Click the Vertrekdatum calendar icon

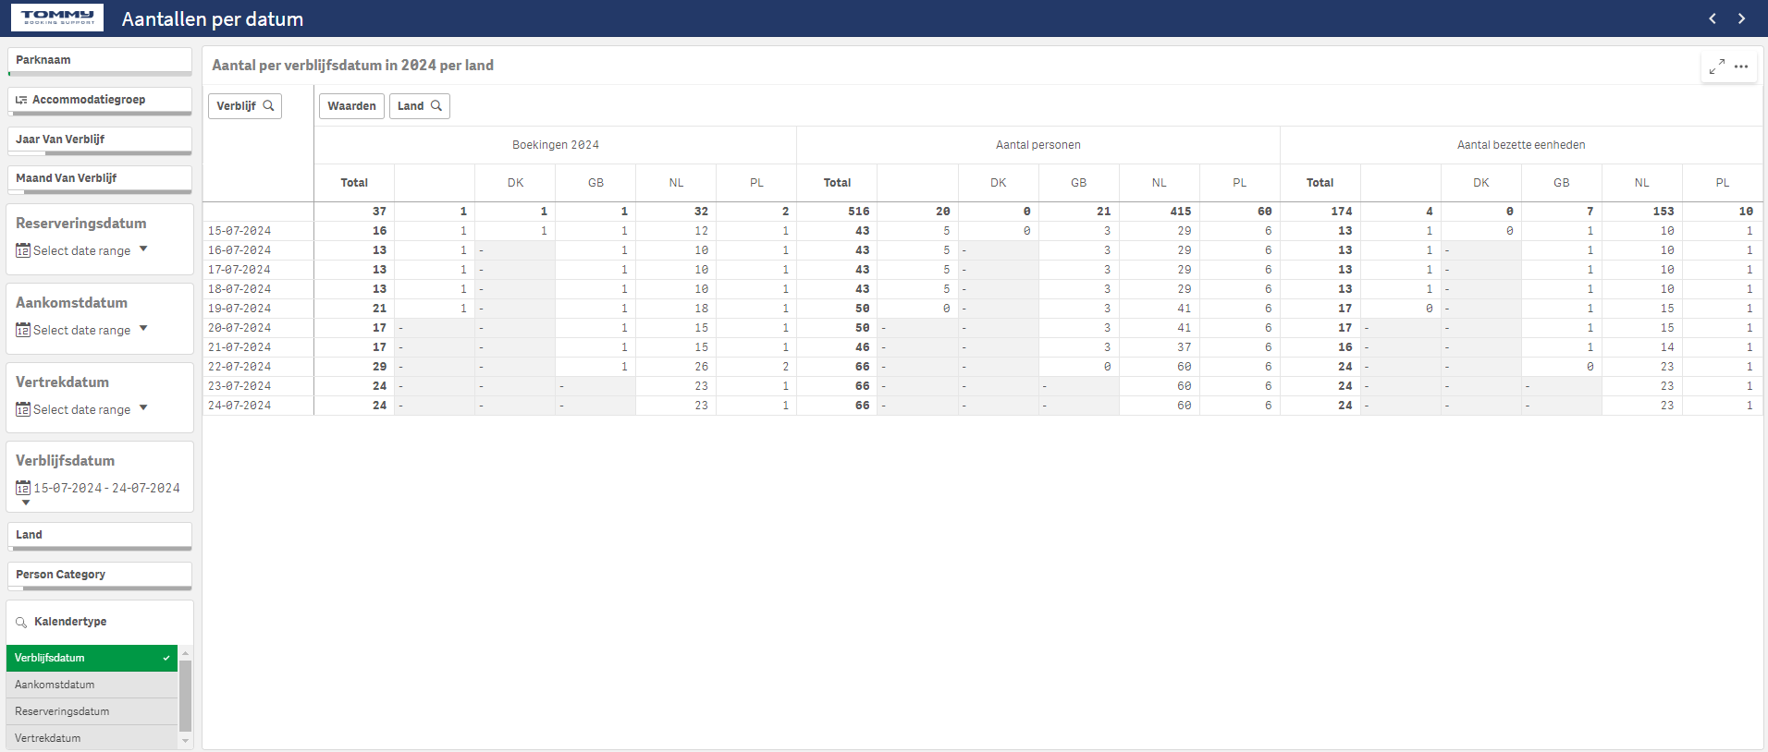tap(23, 409)
